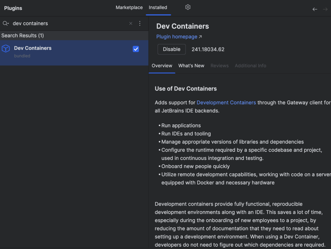The height and width of the screenshot is (249, 331).
Task: Clear the search field with the X icon
Action: click(x=131, y=23)
